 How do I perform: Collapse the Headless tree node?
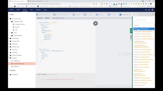coord(9,58)
